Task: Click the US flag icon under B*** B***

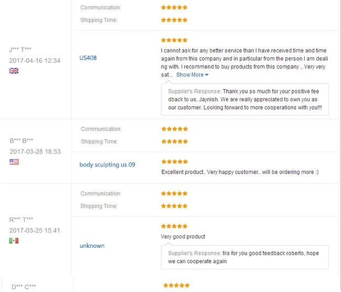Action: coord(14,162)
